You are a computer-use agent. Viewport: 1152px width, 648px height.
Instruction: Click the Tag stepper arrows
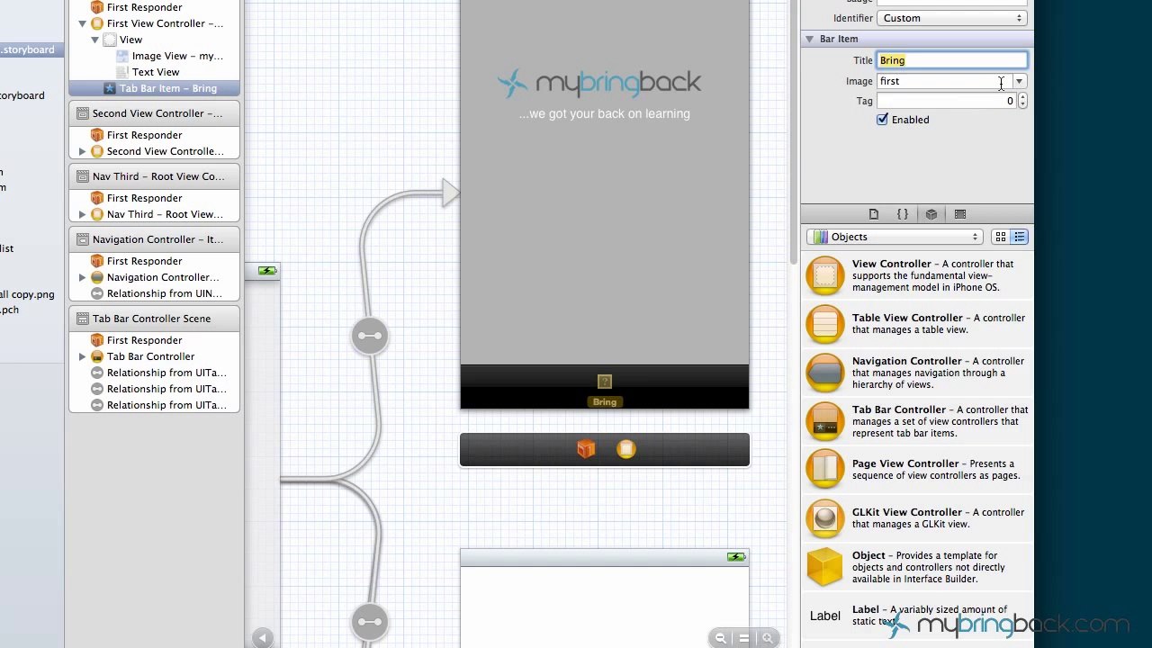[1022, 101]
